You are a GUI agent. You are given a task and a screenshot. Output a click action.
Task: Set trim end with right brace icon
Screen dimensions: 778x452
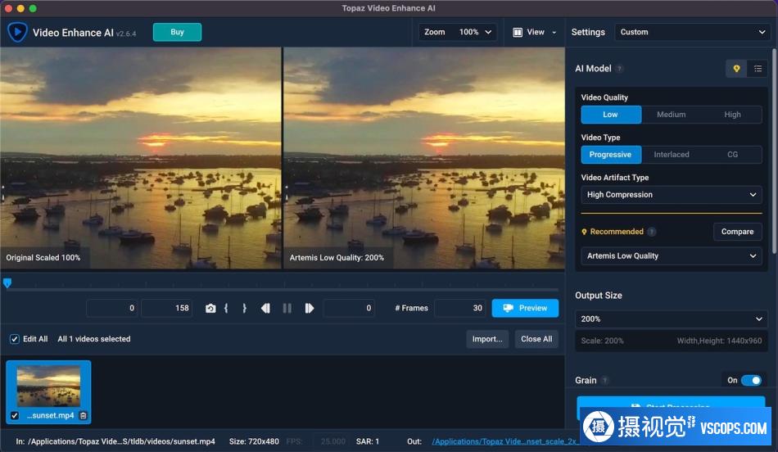click(x=244, y=309)
